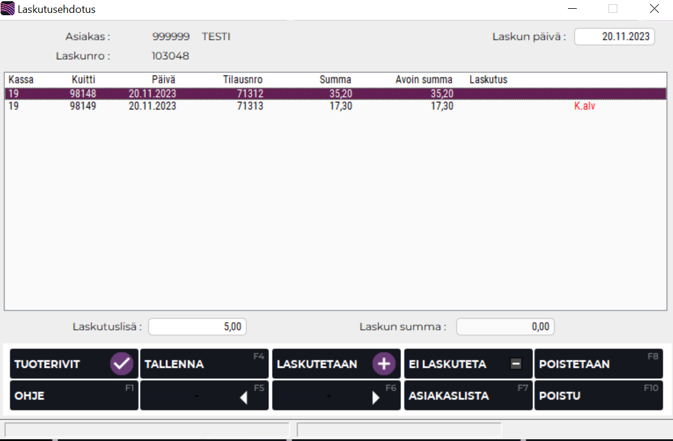
Task: Click the Laskun päivä date field
Action: [x=614, y=36]
